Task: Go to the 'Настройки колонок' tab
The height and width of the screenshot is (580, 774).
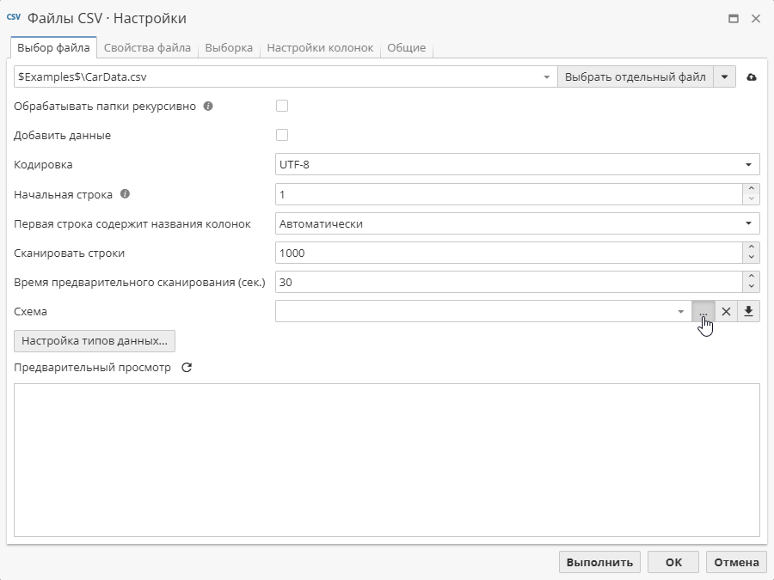Action: click(x=320, y=48)
